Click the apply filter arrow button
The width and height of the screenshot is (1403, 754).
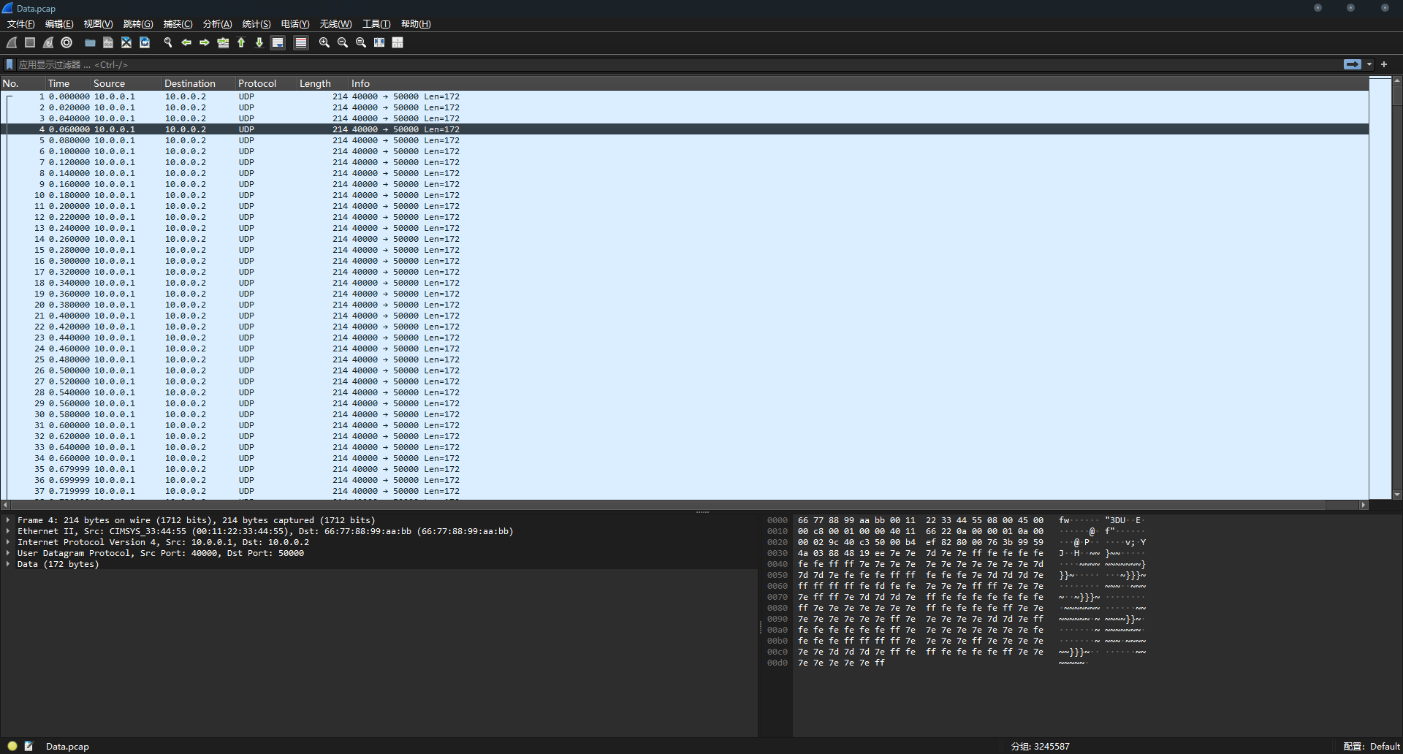point(1352,64)
